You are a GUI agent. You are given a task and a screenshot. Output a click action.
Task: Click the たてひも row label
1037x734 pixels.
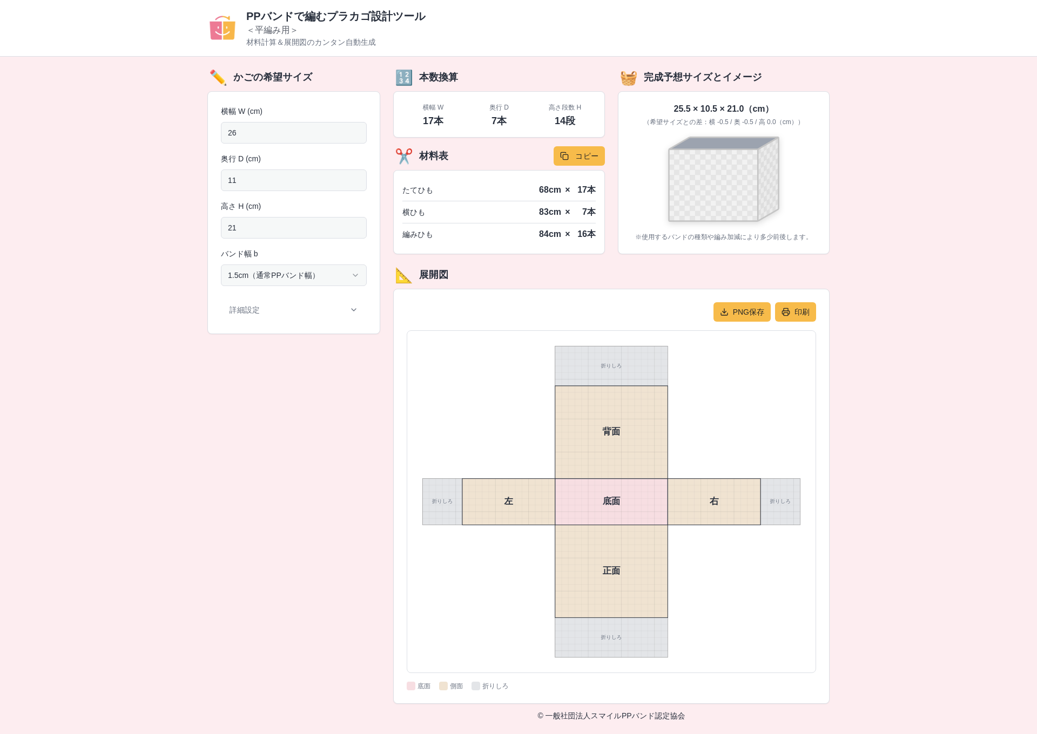418,191
